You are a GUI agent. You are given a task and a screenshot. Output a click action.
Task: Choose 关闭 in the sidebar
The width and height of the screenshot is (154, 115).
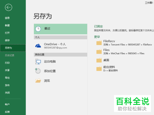coord(7,93)
